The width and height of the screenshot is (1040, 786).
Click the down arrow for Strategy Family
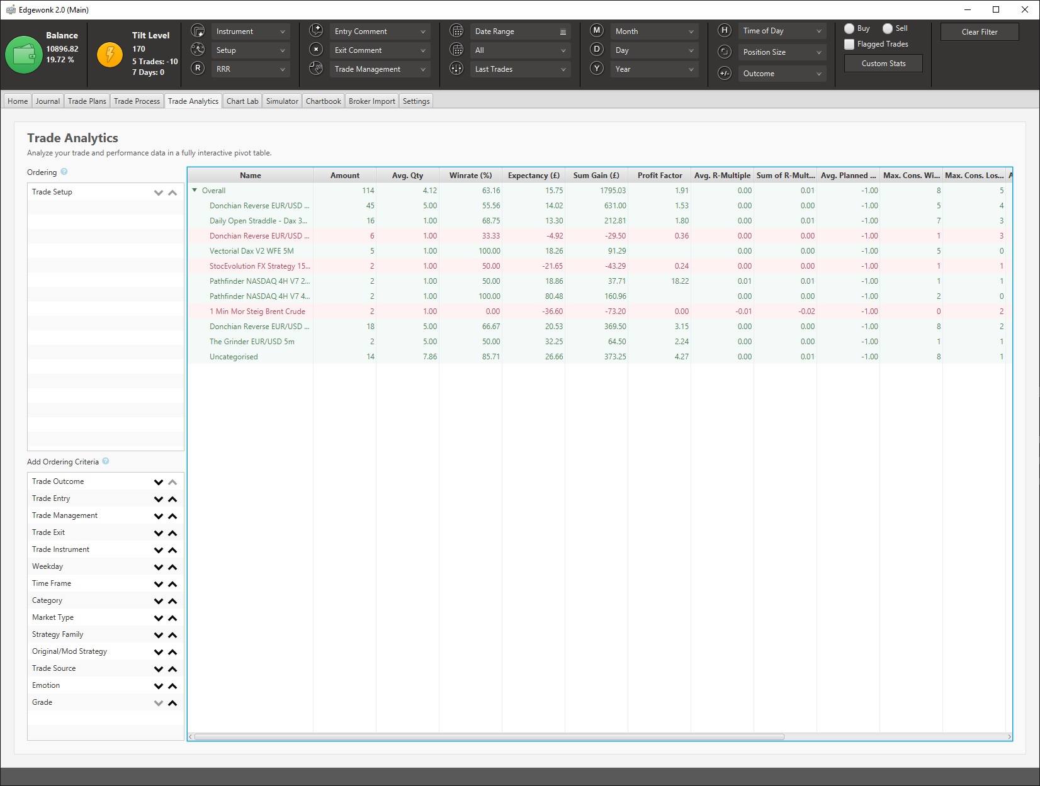click(159, 635)
